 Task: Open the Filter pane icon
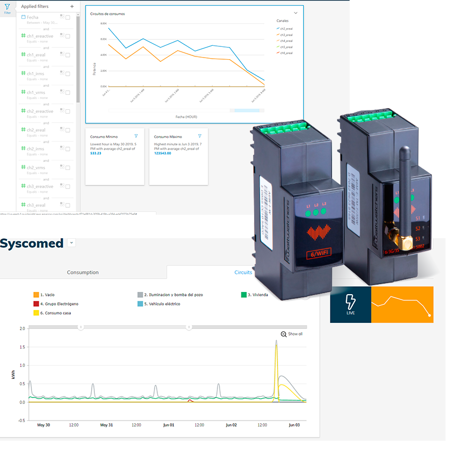7,9
